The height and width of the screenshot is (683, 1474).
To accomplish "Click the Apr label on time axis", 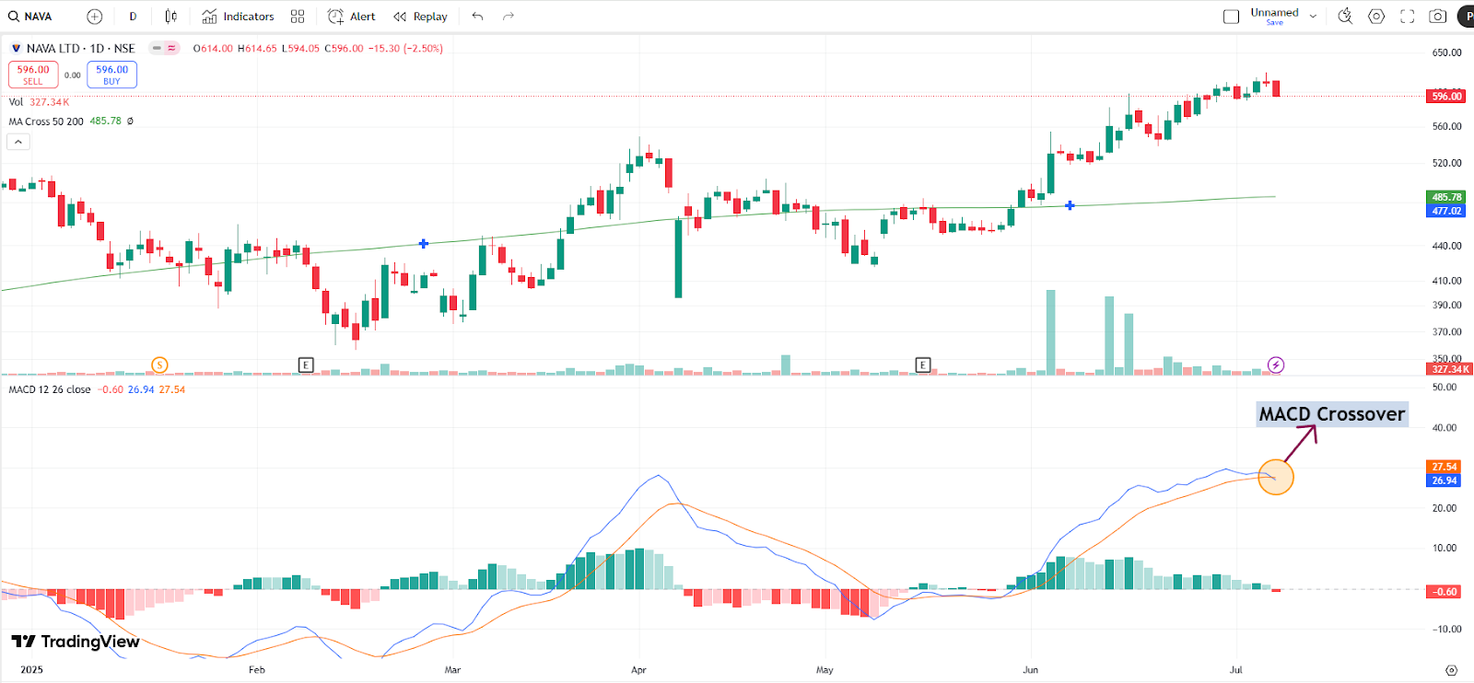I will pos(638,670).
